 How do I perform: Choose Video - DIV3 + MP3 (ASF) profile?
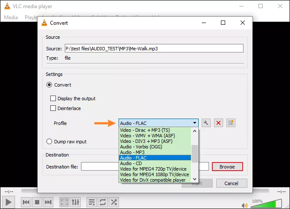155,141
